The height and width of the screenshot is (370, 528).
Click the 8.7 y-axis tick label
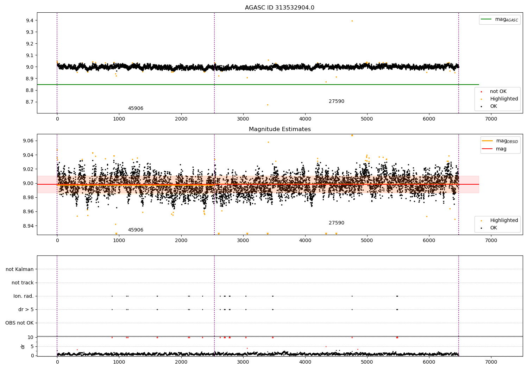pyautogui.click(x=30, y=102)
